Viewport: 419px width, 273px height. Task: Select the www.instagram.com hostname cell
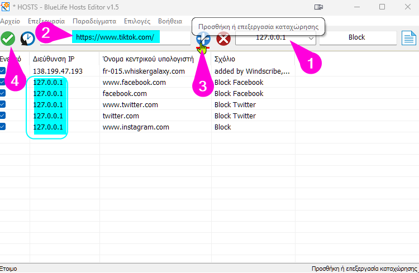coord(136,127)
